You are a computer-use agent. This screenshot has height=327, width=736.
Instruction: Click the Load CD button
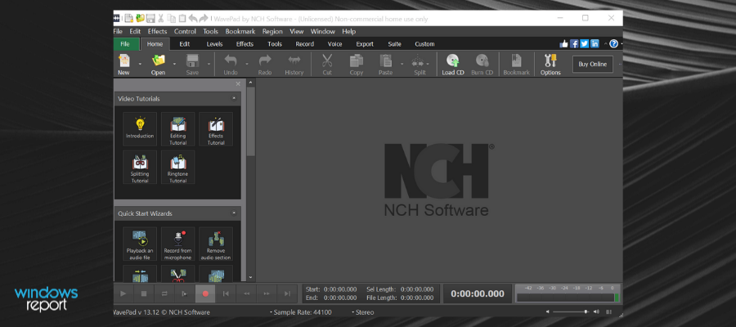coord(453,64)
